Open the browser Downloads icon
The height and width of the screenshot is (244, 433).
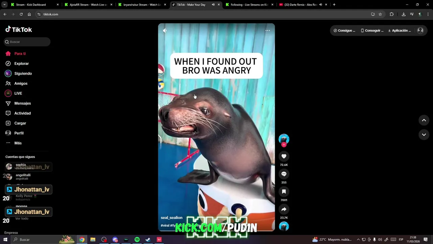tap(404, 14)
